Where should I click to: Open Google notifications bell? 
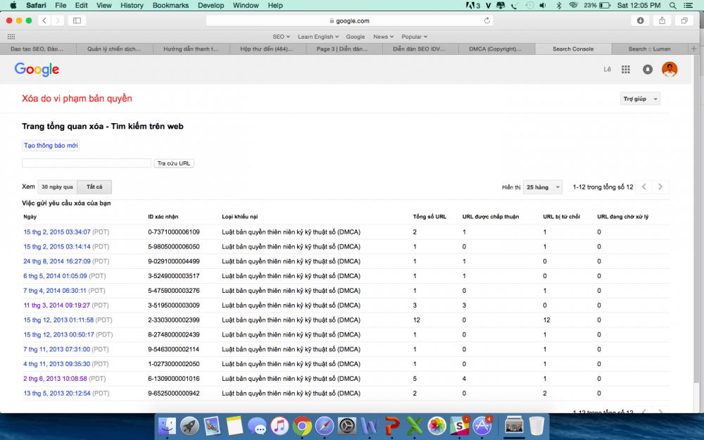click(648, 69)
